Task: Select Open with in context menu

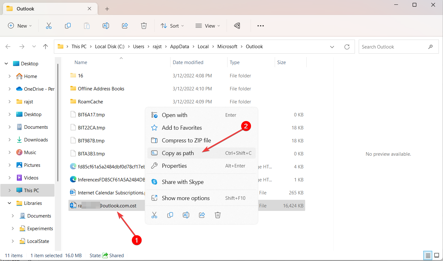Action: click(x=202, y=115)
